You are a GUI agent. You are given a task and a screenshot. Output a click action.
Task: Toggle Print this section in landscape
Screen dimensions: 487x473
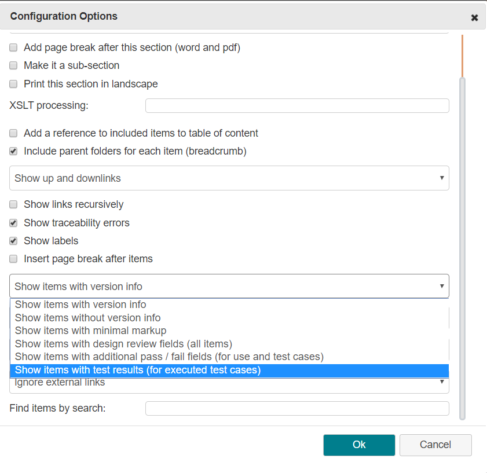coord(13,84)
